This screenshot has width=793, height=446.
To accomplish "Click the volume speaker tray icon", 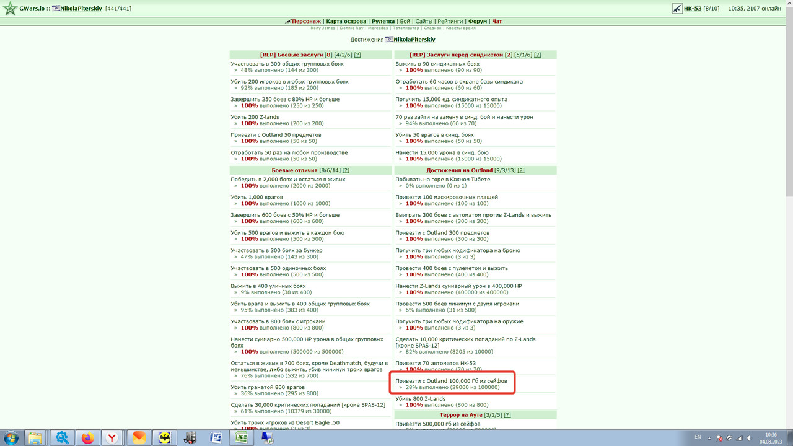I will pyautogui.click(x=749, y=438).
